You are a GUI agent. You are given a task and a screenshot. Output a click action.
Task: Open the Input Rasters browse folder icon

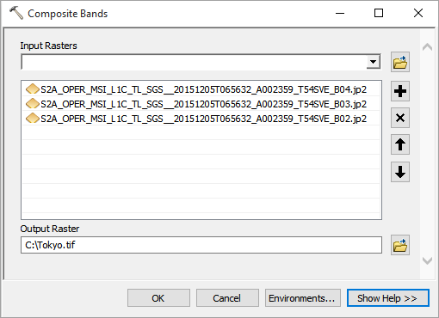point(400,62)
